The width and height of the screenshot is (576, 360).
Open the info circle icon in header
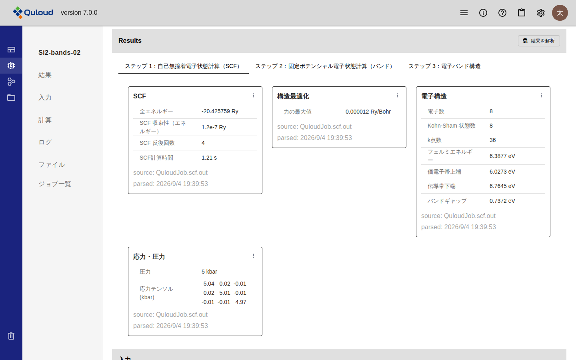[483, 13]
